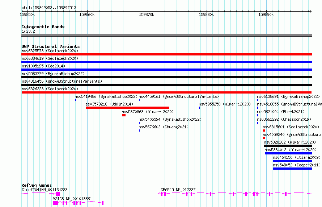
Task: Click the nsv5405594 (ByrskaBishop2022) label
Action: 170,119
